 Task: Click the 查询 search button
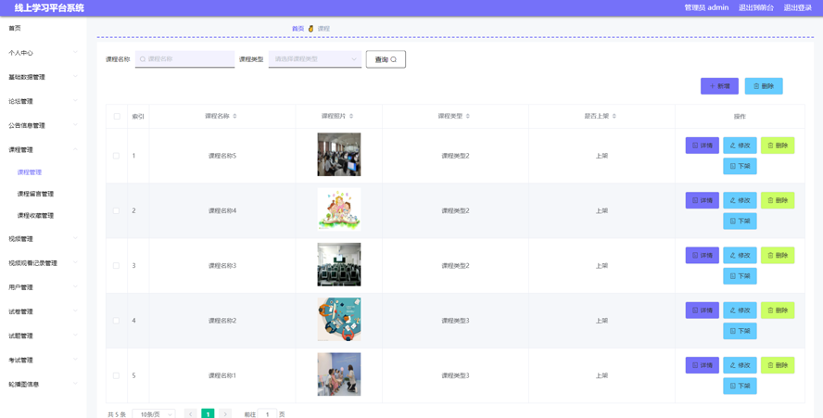(386, 59)
